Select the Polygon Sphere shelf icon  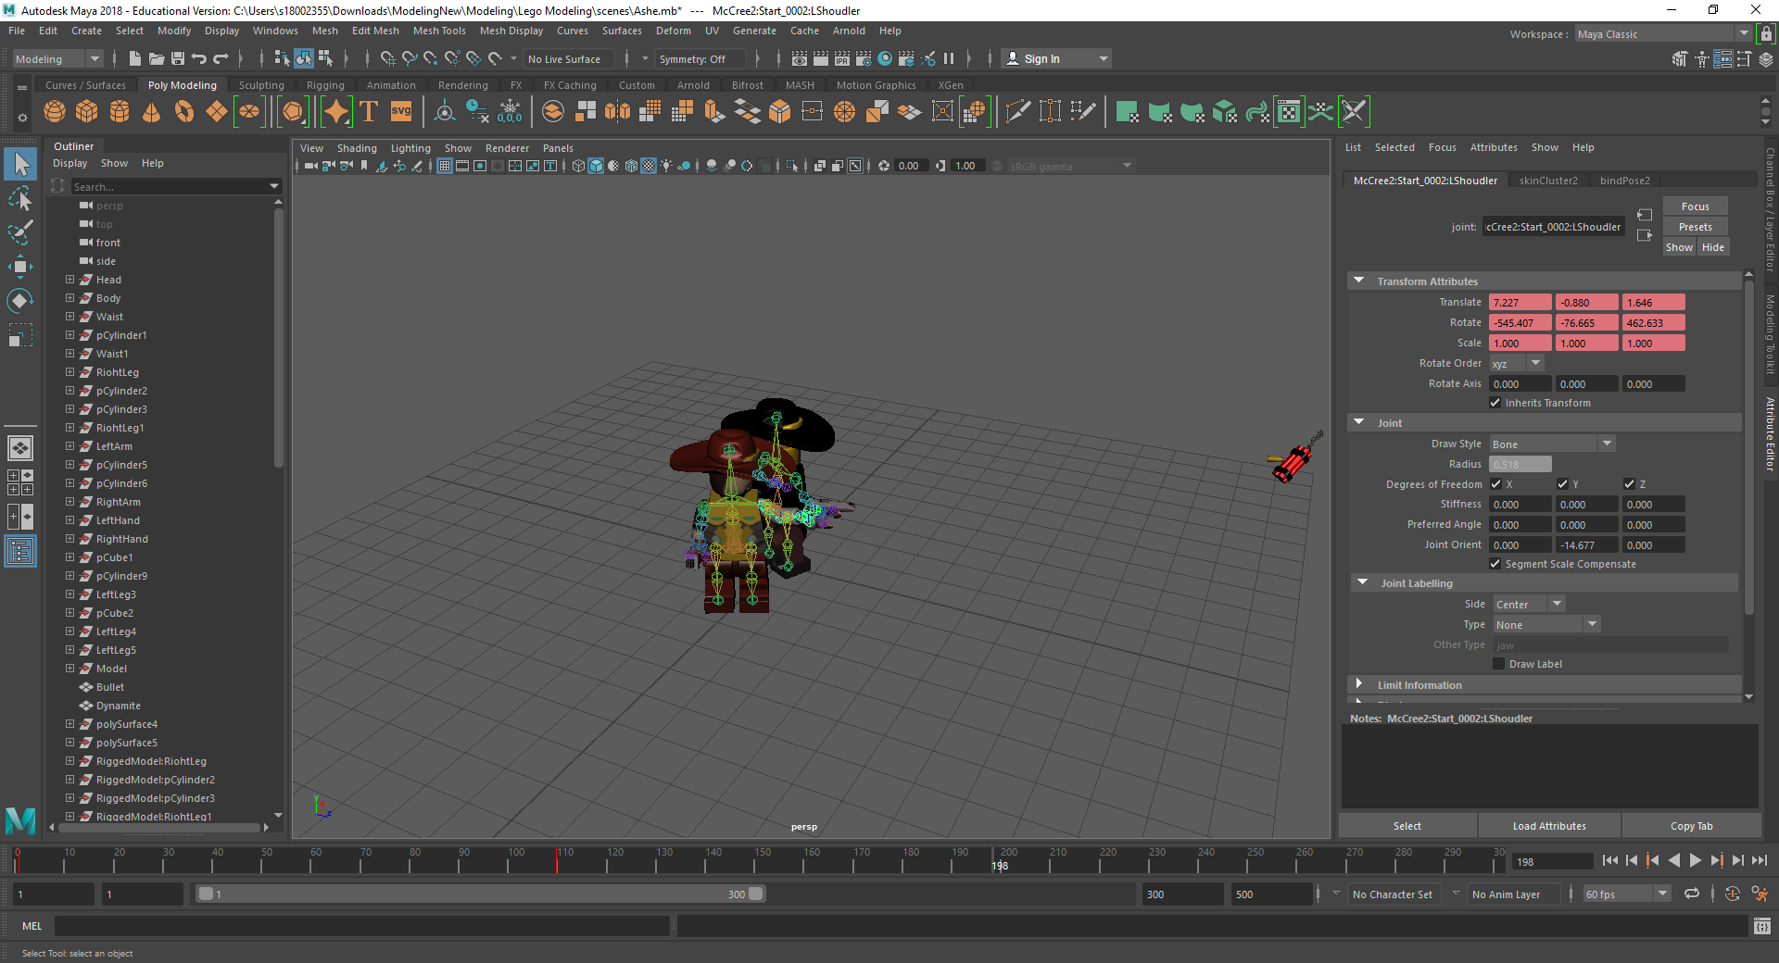click(x=55, y=112)
